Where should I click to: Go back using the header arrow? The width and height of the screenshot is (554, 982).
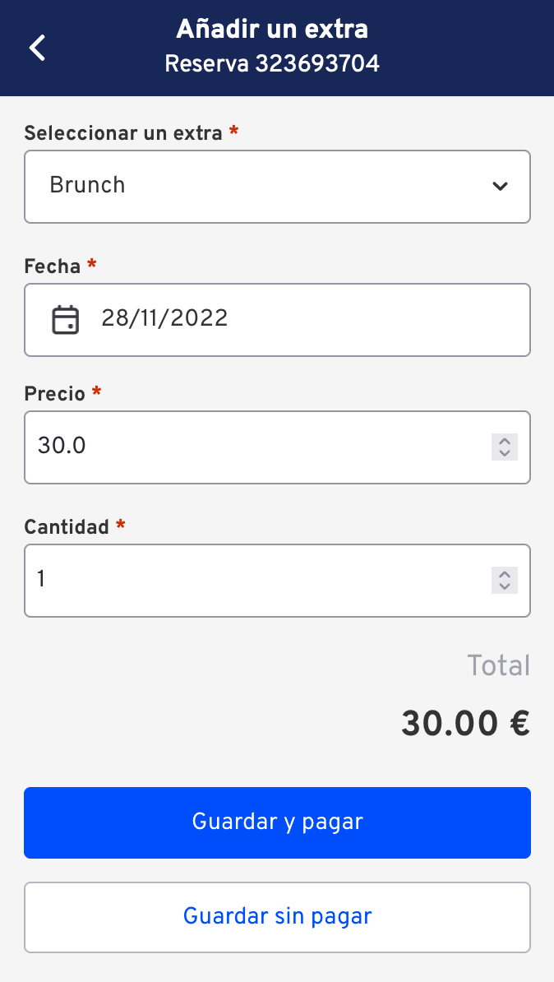[38, 48]
